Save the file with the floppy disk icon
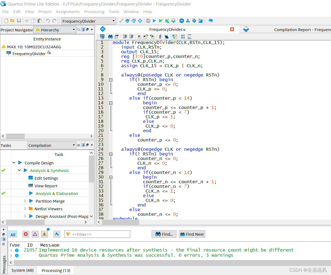The height and width of the screenshot is (275, 331). coord(19,21)
